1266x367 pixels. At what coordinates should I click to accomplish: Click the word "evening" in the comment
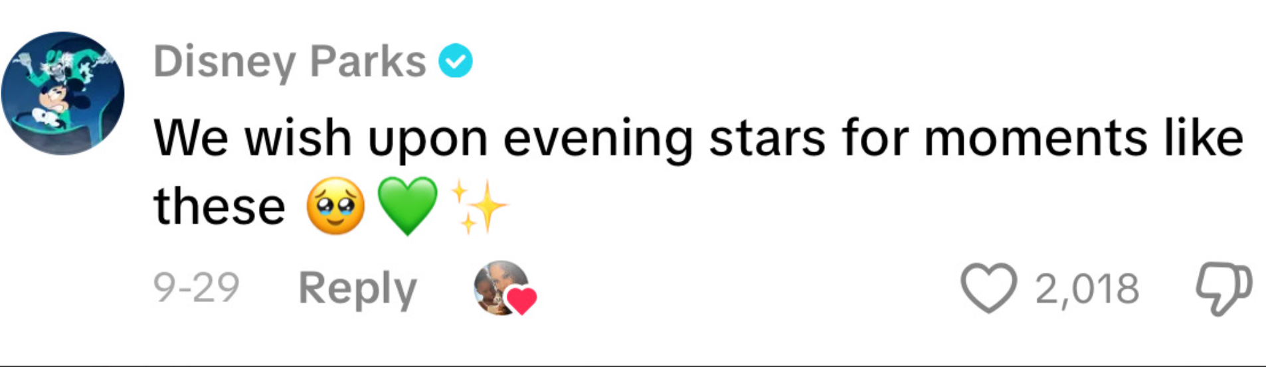pos(598,139)
